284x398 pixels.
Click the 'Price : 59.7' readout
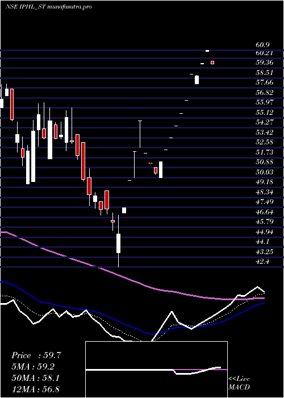pos(36,355)
